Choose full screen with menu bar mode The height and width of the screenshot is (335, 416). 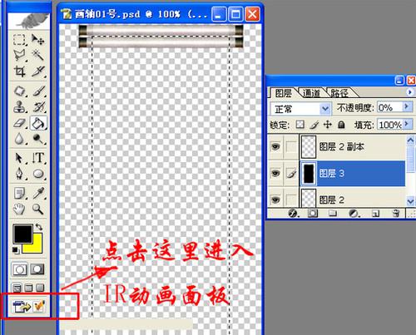(x=28, y=288)
